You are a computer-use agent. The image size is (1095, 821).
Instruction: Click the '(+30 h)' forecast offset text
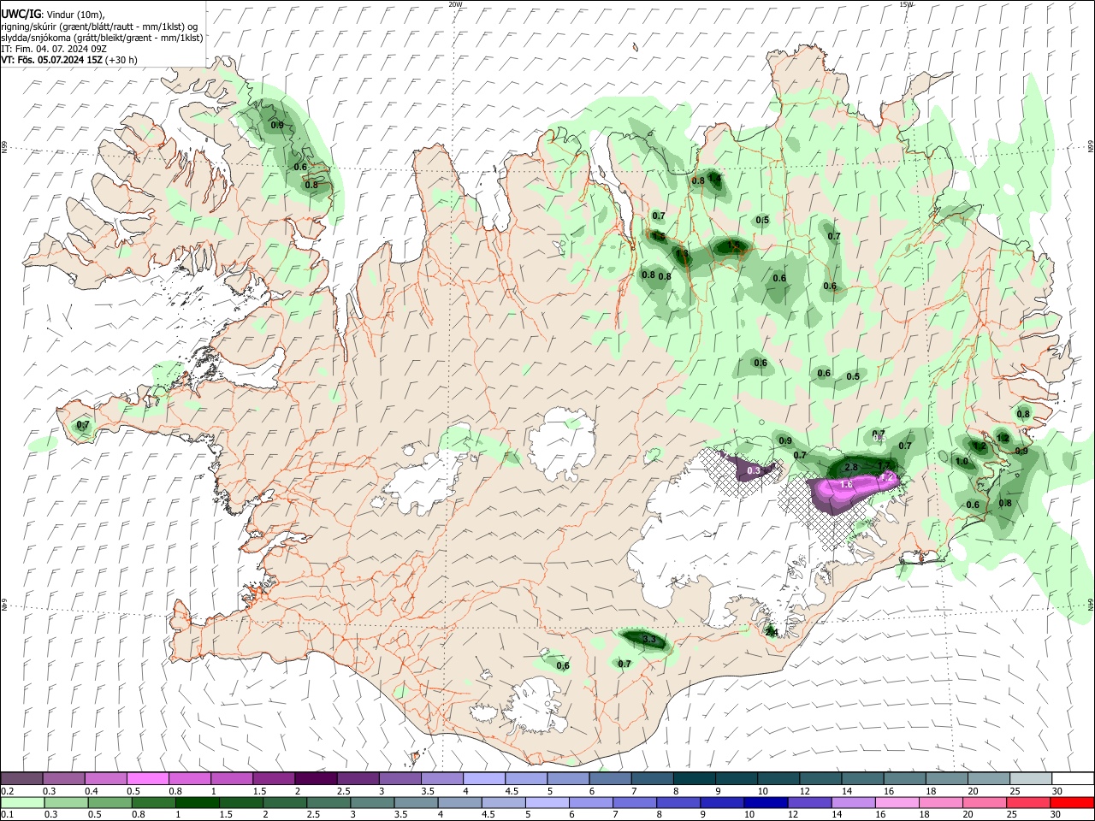coord(121,60)
